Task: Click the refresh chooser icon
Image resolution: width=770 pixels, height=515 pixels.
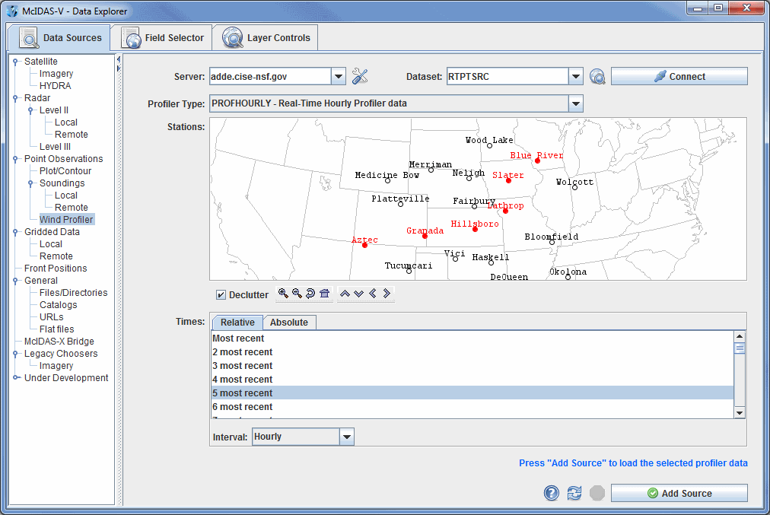Action: (x=574, y=492)
